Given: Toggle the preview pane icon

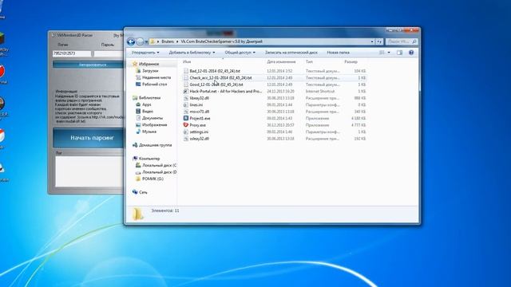Looking at the screenshot, I should click(399, 53).
